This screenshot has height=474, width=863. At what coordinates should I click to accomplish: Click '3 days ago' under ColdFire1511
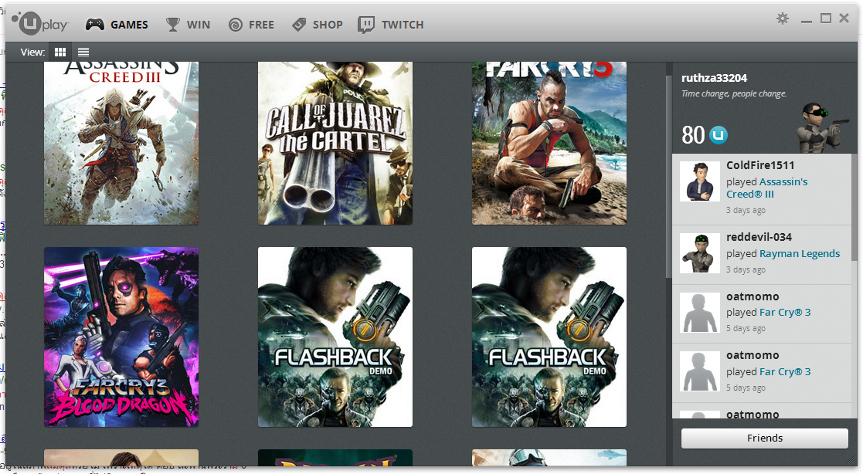tap(746, 210)
